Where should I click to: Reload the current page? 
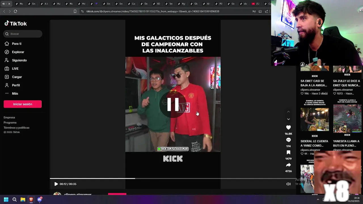[x=15, y=11]
